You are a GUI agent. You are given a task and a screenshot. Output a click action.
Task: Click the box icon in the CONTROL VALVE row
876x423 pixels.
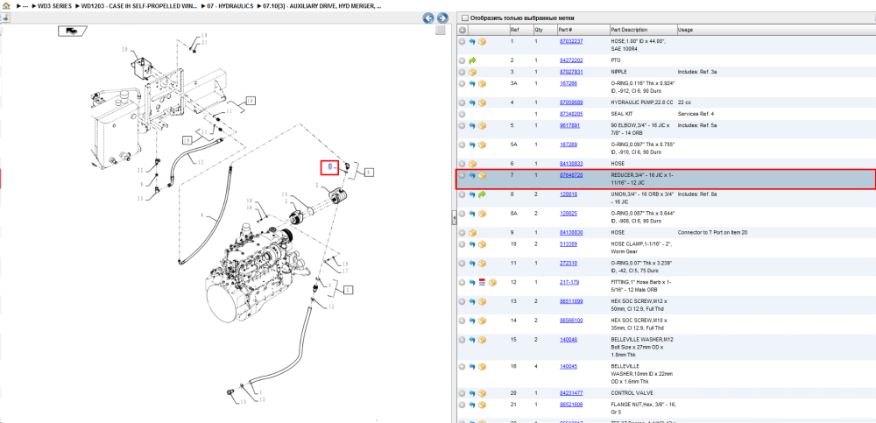tap(482, 393)
